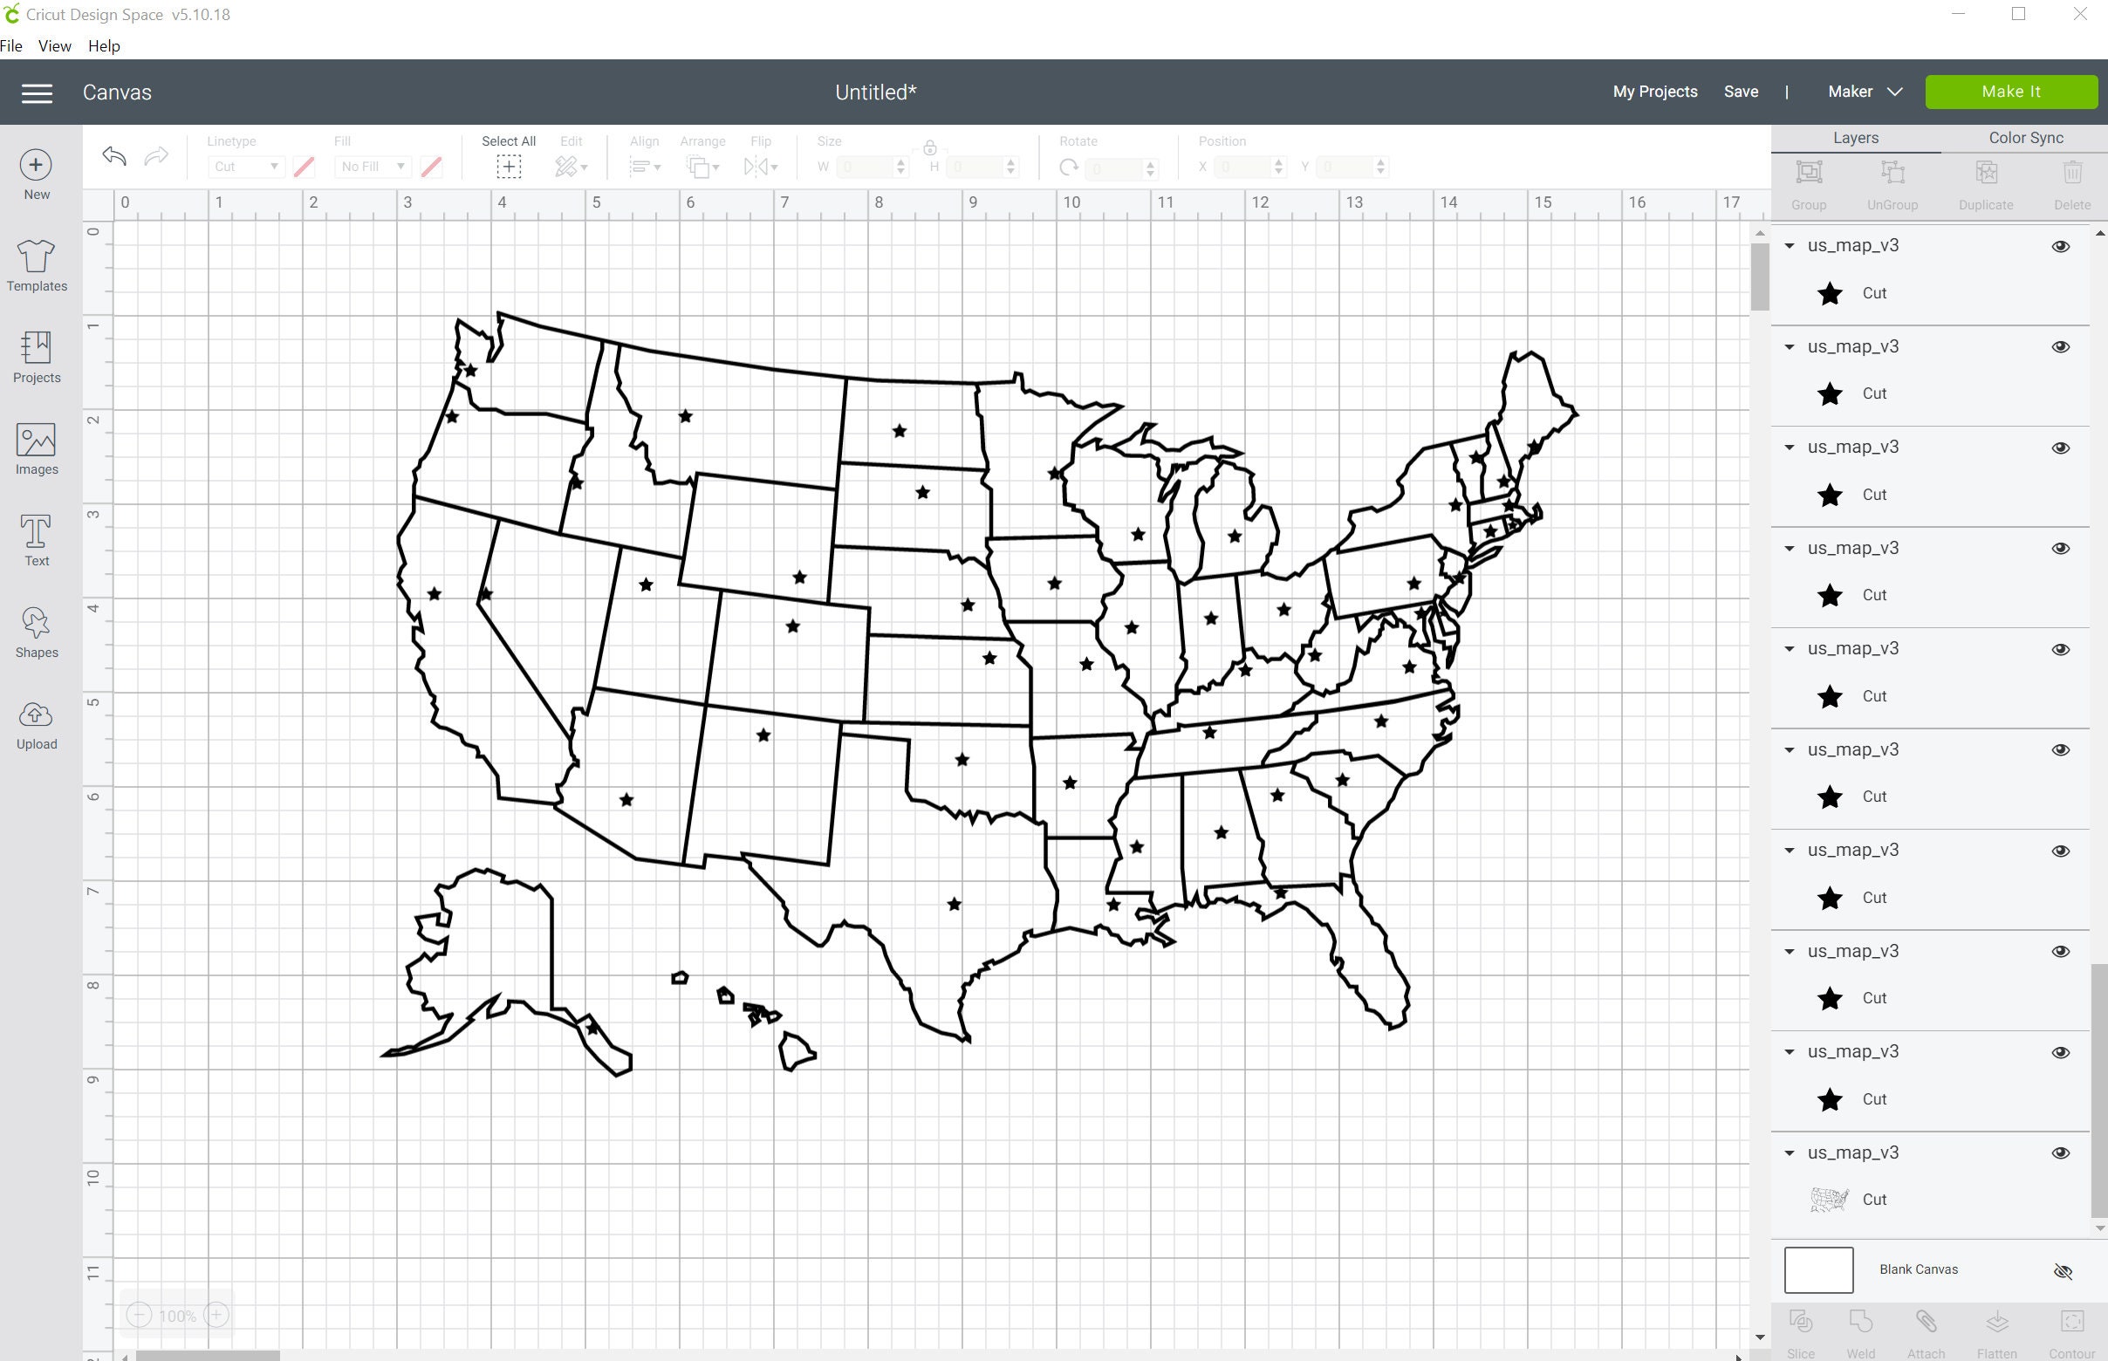Switch to the Color Sync tab

[x=2025, y=137]
